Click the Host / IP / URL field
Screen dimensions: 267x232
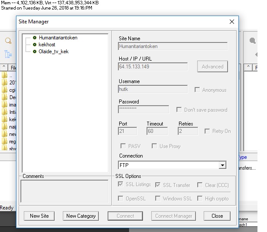coord(153,67)
